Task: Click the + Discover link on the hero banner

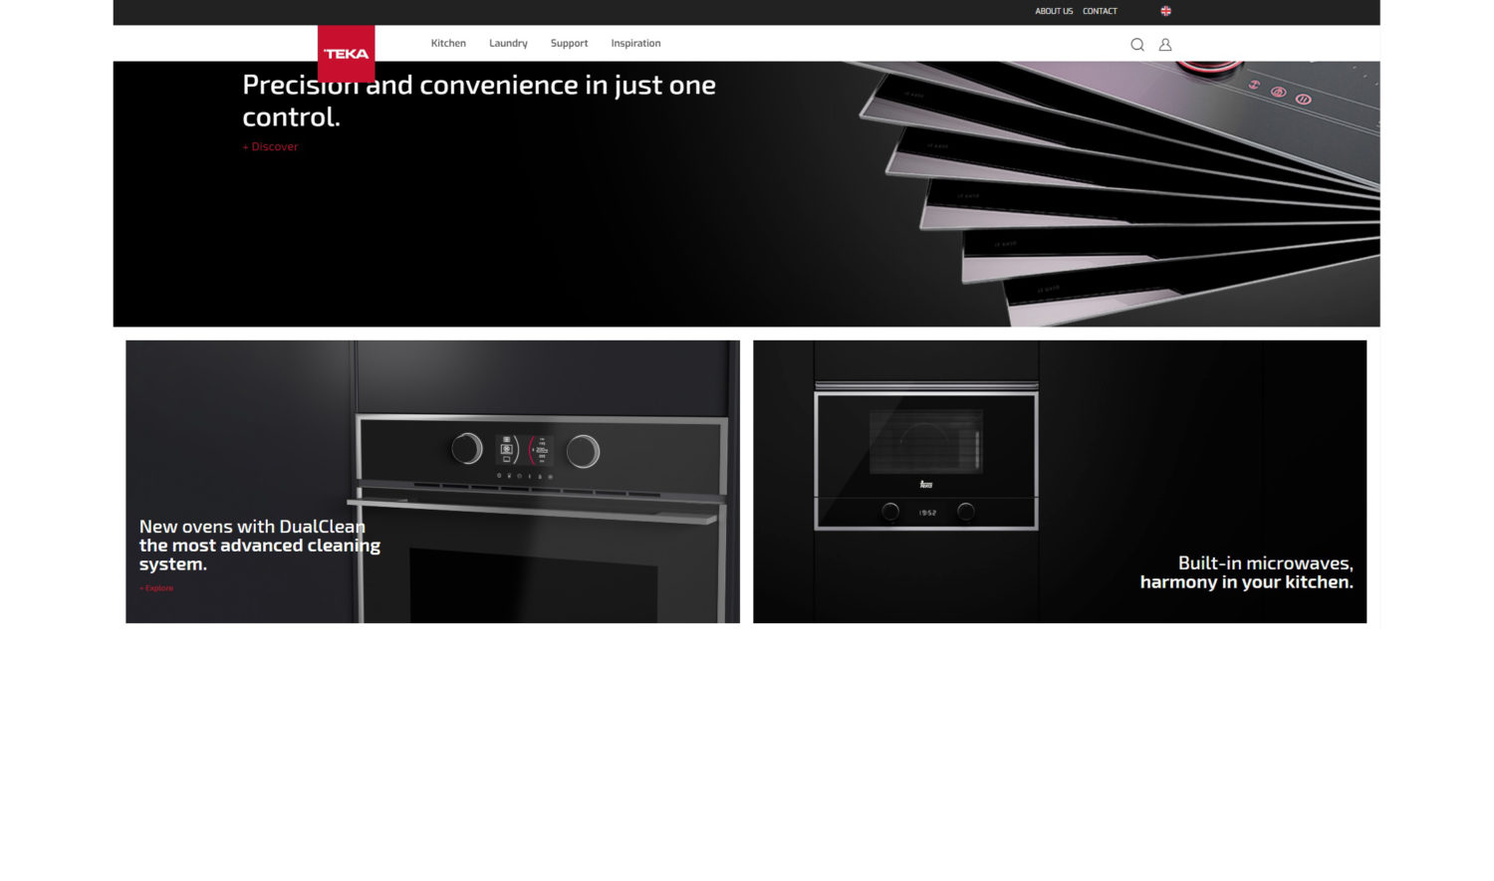Action: 270,146
